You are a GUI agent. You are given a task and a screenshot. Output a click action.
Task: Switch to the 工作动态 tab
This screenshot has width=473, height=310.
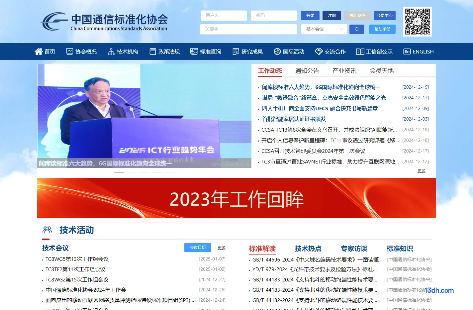tap(270, 71)
